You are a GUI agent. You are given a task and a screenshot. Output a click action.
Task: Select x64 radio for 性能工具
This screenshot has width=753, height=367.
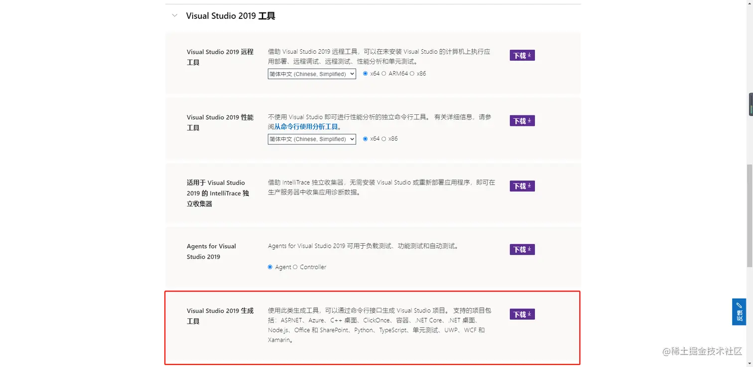tap(366, 139)
